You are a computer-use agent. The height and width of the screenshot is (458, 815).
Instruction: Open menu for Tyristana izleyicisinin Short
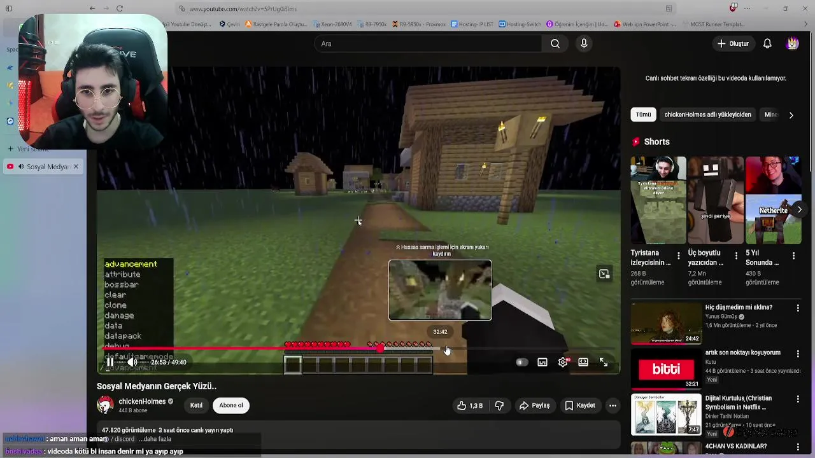678,256
